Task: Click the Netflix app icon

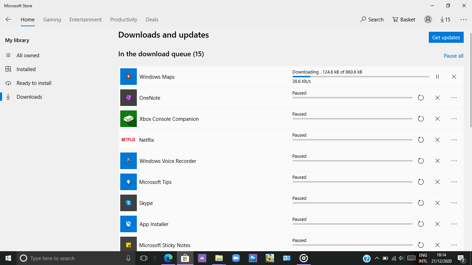Action: pyautogui.click(x=129, y=140)
